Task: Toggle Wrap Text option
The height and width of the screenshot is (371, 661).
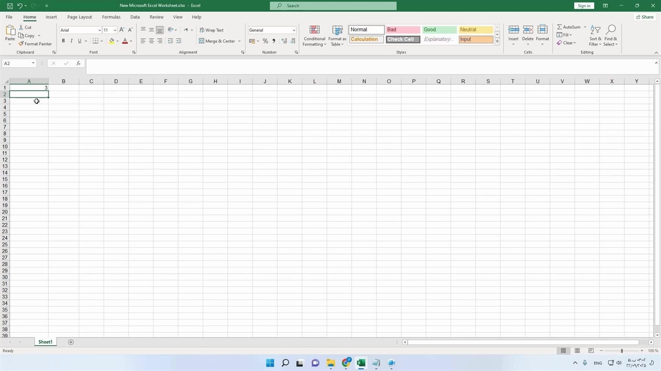Action: tap(211, 30)
